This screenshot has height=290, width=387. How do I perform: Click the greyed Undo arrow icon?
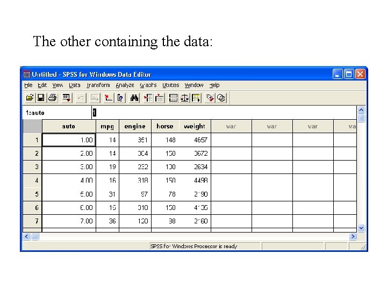coord(81,98)
